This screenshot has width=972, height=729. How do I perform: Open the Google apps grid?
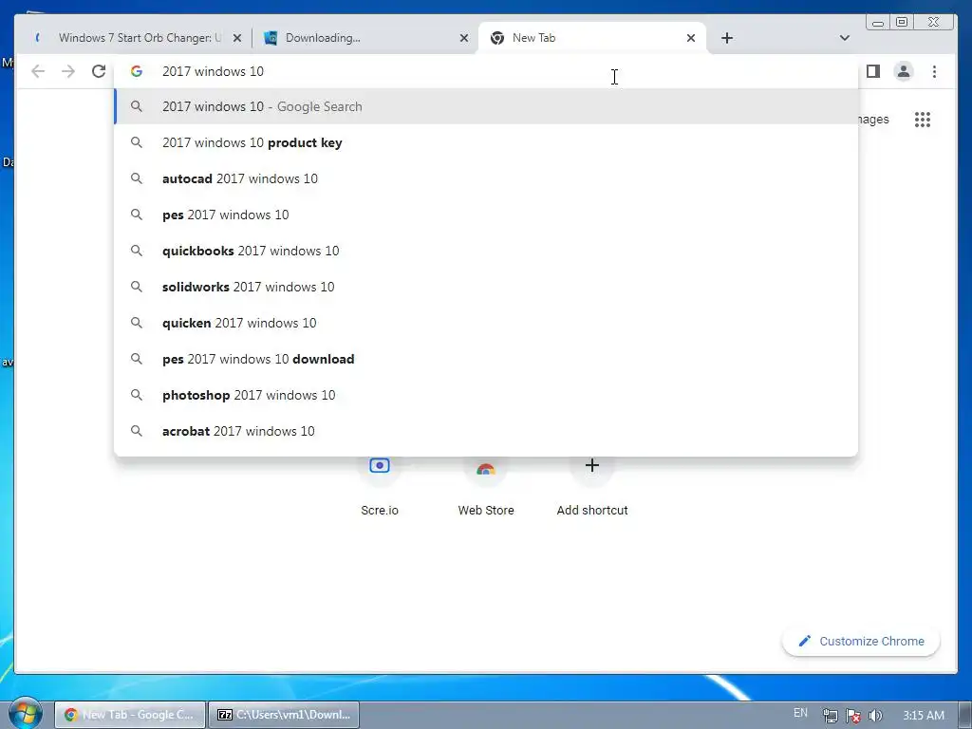[923, 119]
